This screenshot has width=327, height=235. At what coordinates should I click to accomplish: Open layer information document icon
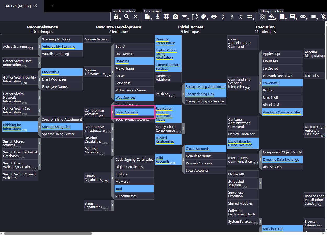coord(147,17)
